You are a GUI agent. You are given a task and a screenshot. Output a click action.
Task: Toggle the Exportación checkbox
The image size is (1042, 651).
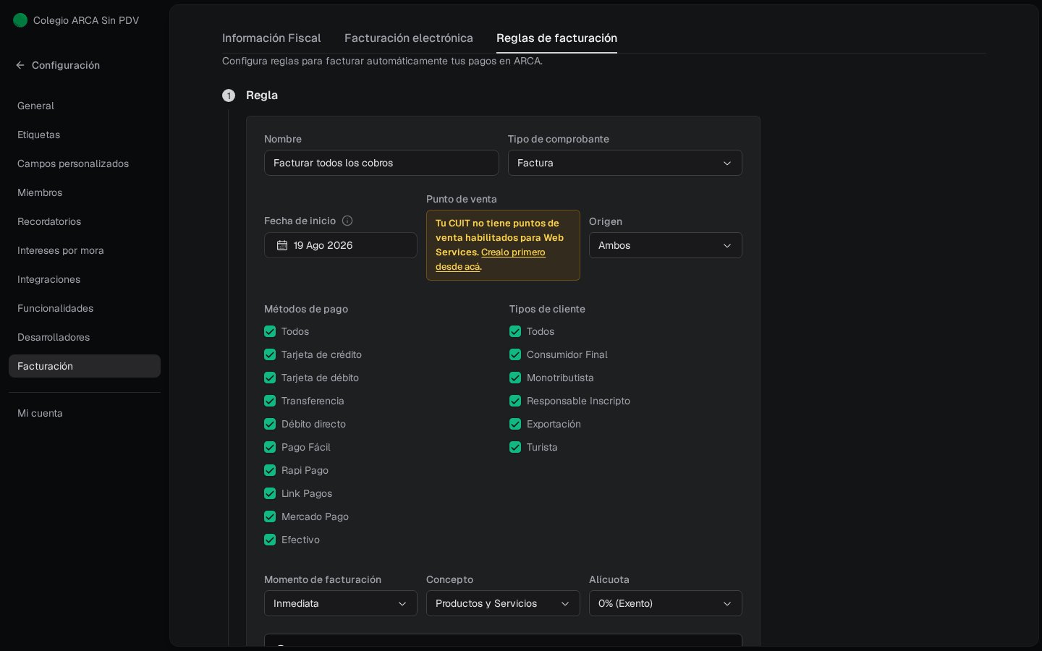tap(515, 424)
